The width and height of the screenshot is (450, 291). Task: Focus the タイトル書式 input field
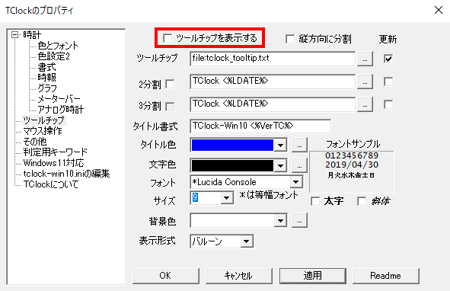pyautogui.click(x=260, y=126)
